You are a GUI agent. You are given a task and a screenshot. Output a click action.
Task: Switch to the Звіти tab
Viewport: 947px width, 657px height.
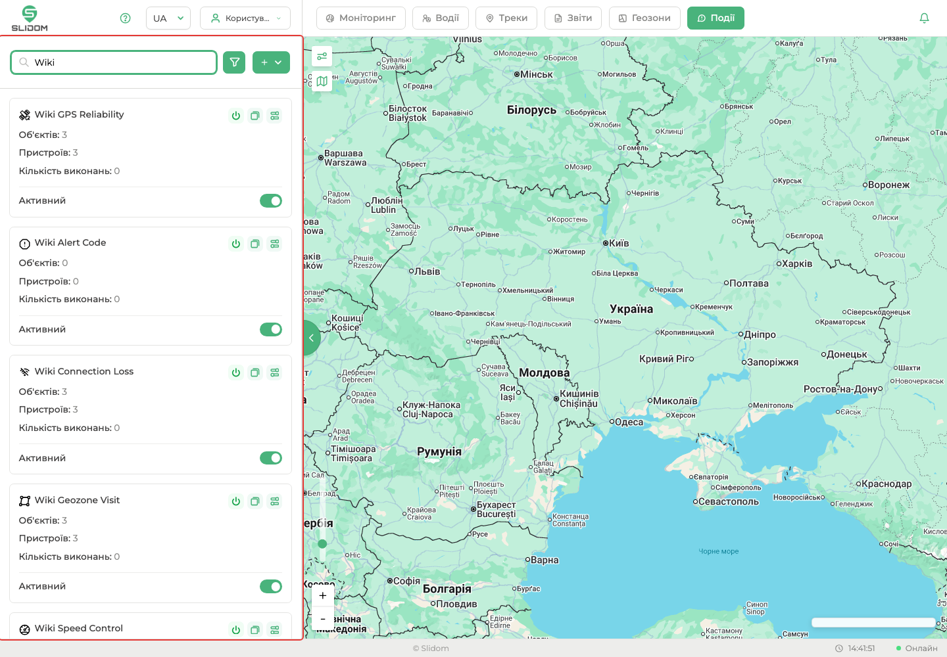pyautogui.click(x=573, y=18)
